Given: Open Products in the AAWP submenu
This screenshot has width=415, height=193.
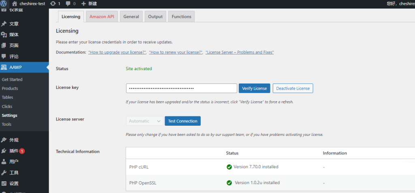Looking at the screenshot, I should click(x=10, y=88).
